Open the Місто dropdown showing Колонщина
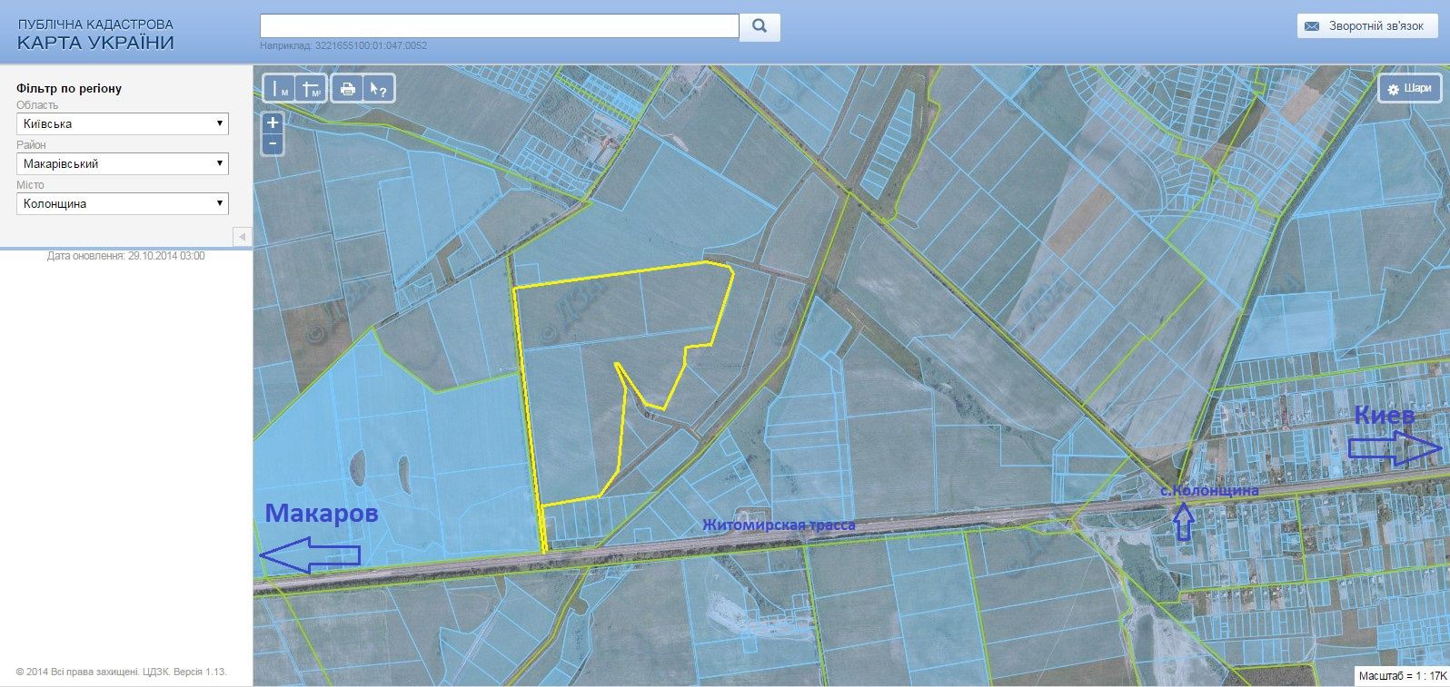1450x687 pixels. 123,203
